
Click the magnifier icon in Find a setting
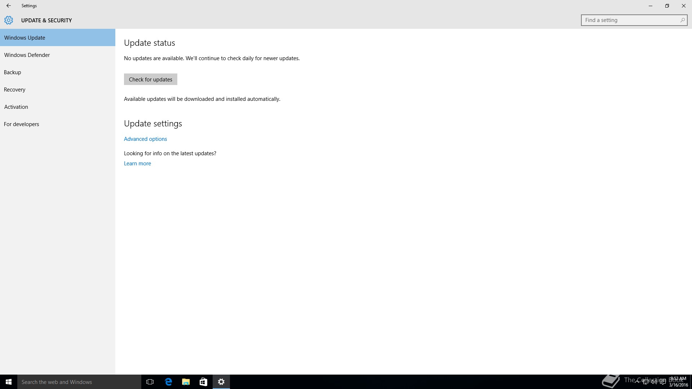682,20
